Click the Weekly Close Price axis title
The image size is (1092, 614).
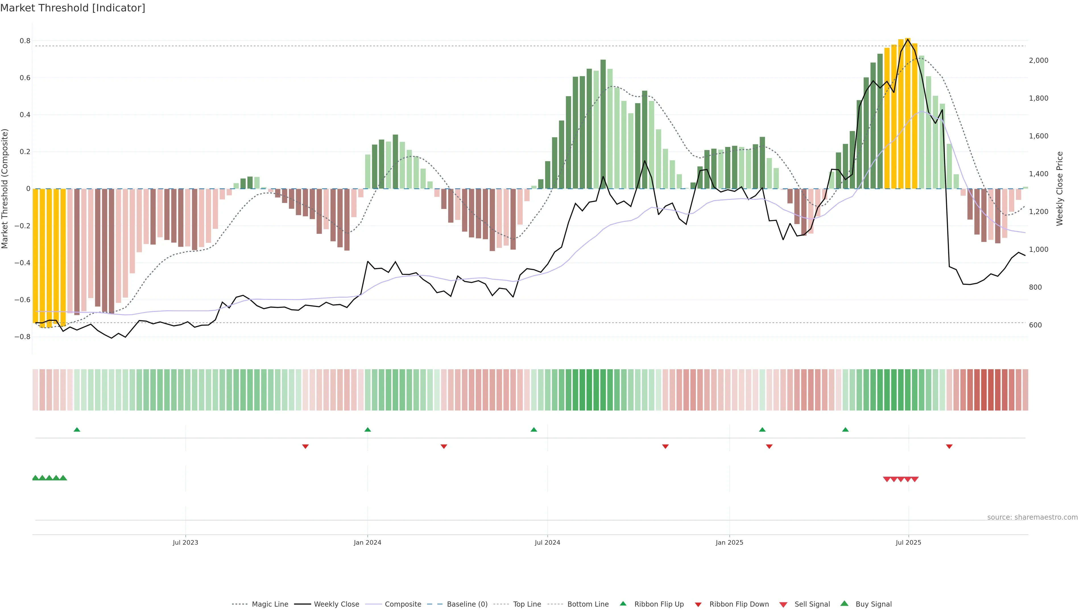pos(1060,188)
